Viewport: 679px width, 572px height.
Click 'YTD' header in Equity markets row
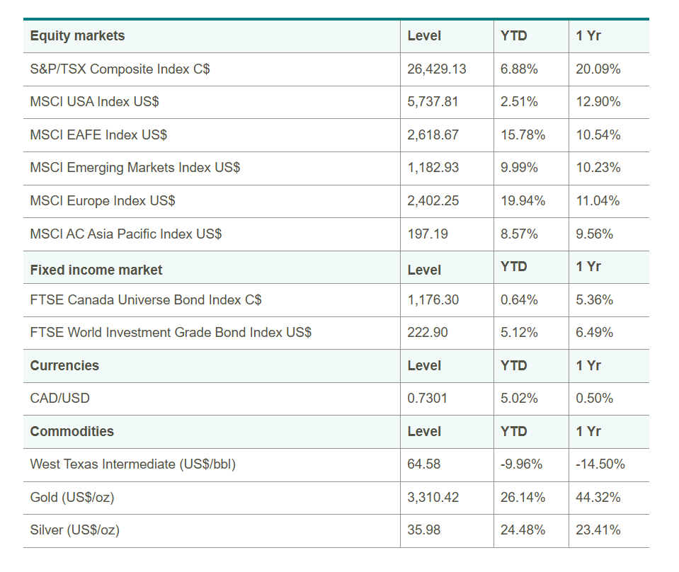click(513, 36)
